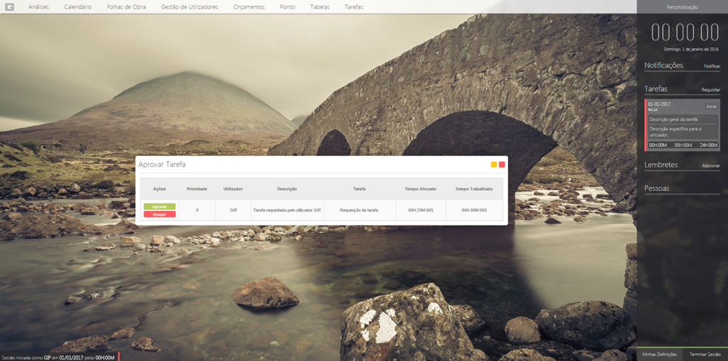Screen dimensions: 728x361
Task: Open Minhas Definições at the bottom
Action: (659, 354)
